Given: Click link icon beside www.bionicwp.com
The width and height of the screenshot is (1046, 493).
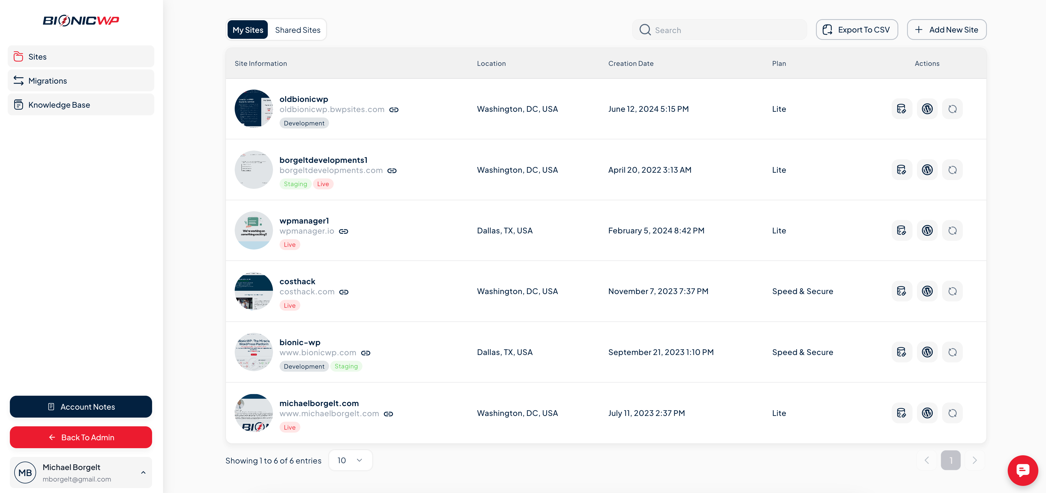Looking at the screenshot, I should (366, 353).
